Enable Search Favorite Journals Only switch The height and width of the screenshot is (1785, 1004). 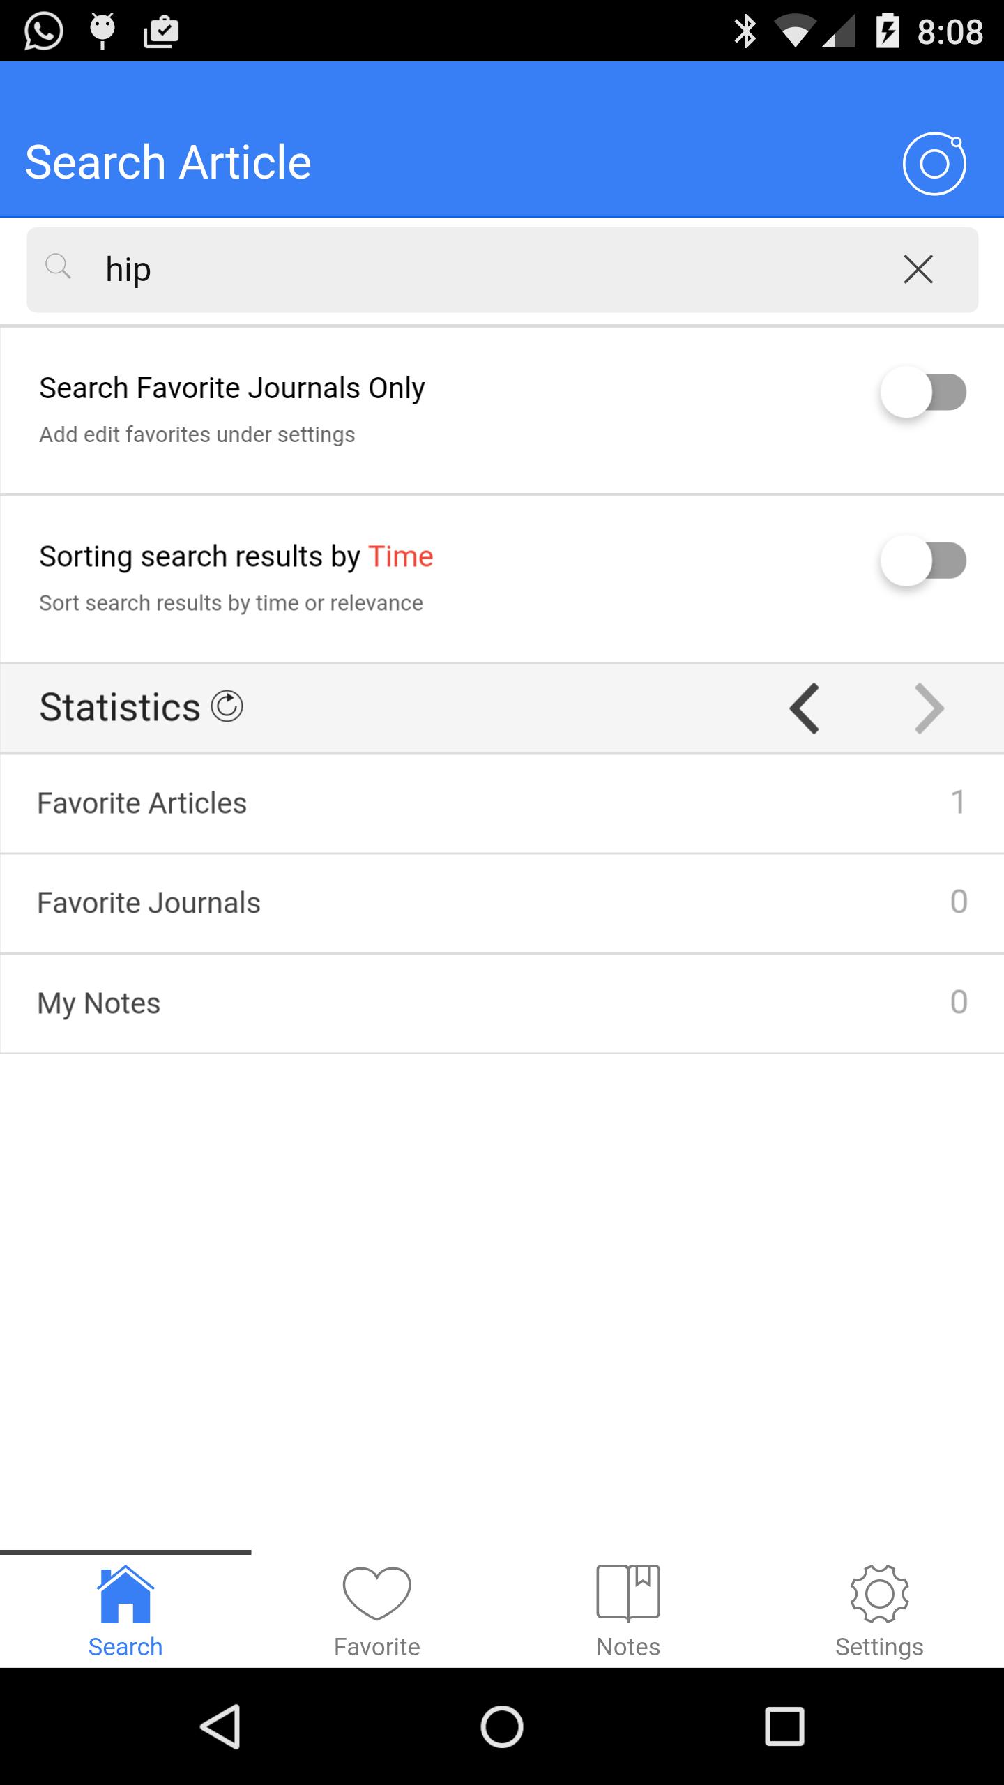[x=923, y=392]
